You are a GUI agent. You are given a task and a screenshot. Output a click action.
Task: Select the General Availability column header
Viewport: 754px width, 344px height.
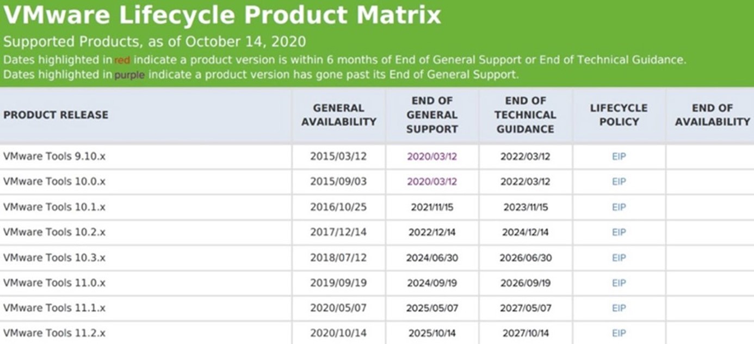coord(339,115)
